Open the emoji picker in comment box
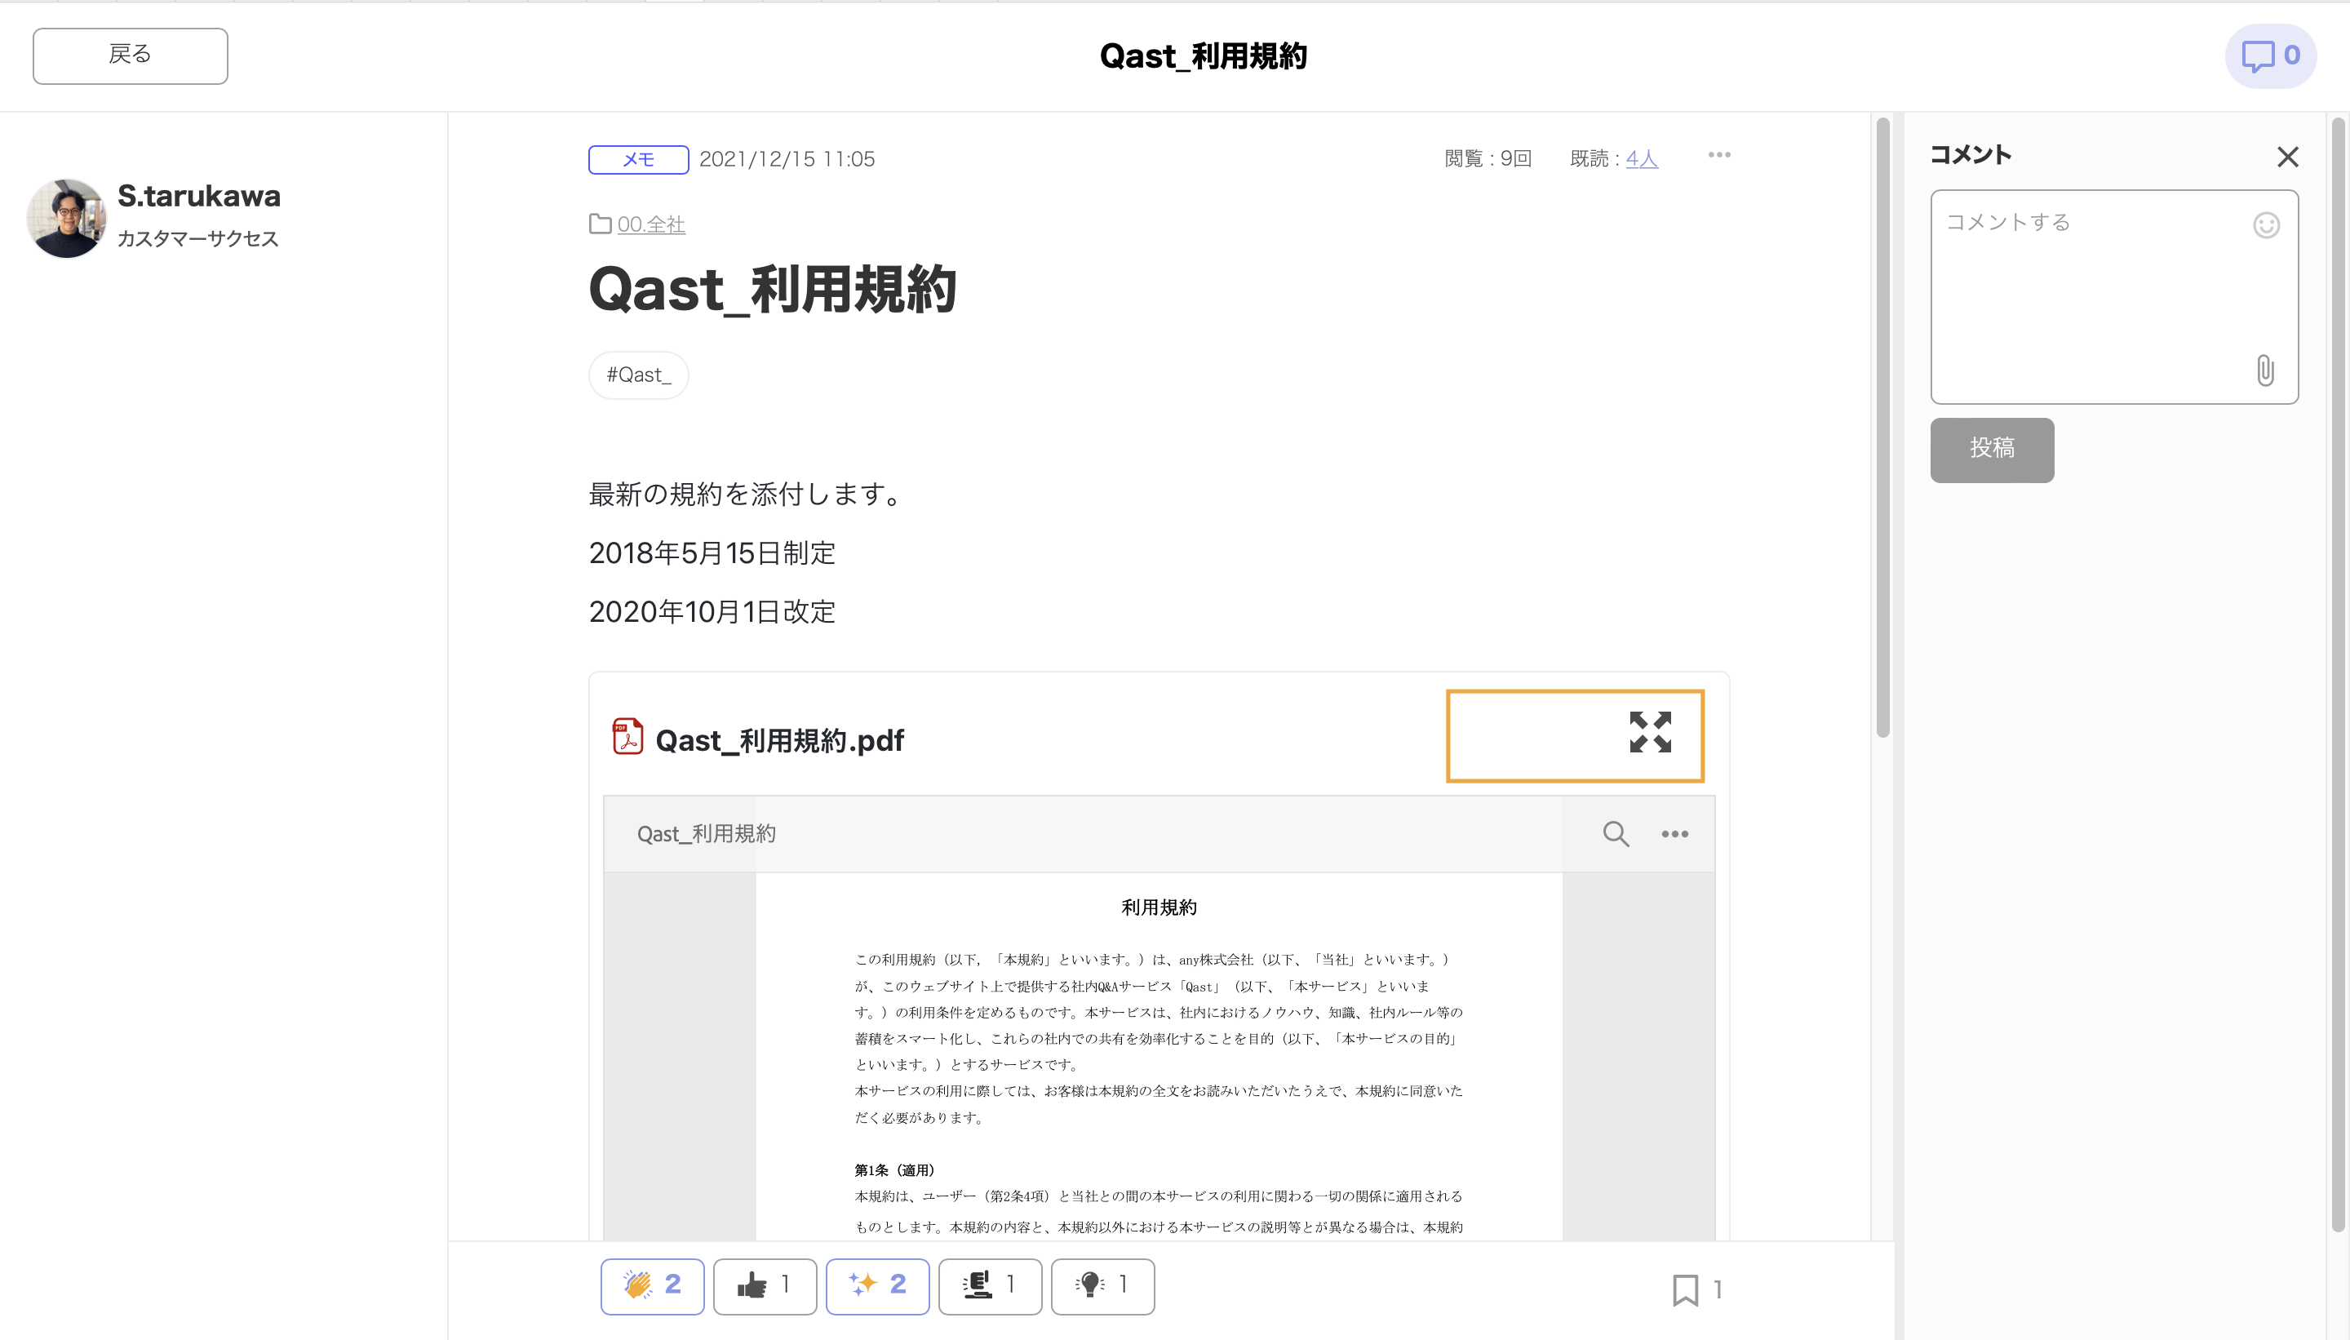This screenshot has height=1340, width=2350. tap(2266, 224)
